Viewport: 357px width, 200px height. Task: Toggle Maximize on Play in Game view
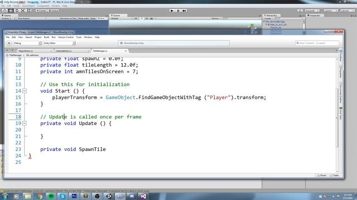tap(68, 18)
